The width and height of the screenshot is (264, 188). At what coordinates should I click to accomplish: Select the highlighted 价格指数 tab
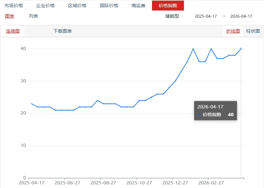(x=168, y=5)
